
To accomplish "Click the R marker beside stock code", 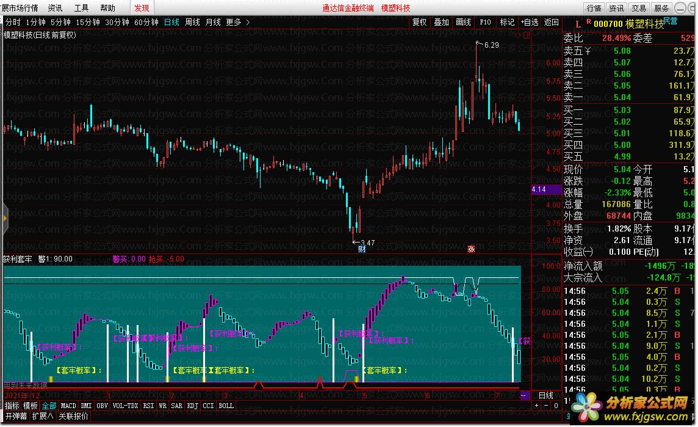I will pos(589,21).
